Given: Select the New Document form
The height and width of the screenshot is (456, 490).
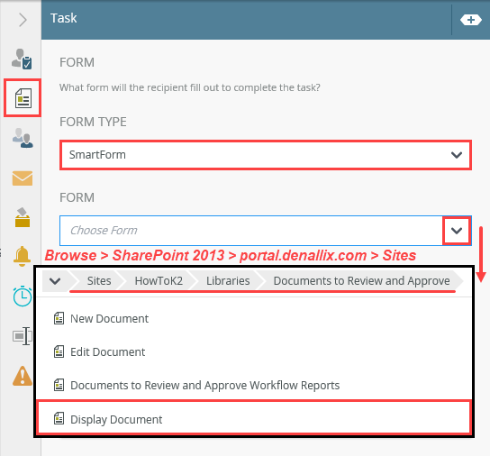Looking at the screenshot, I should point(254,319).
